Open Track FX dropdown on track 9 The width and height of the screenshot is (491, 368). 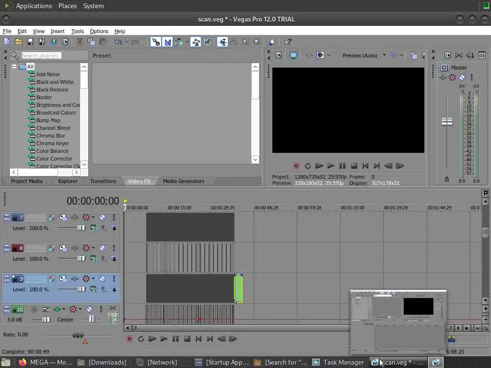point(93,278)
